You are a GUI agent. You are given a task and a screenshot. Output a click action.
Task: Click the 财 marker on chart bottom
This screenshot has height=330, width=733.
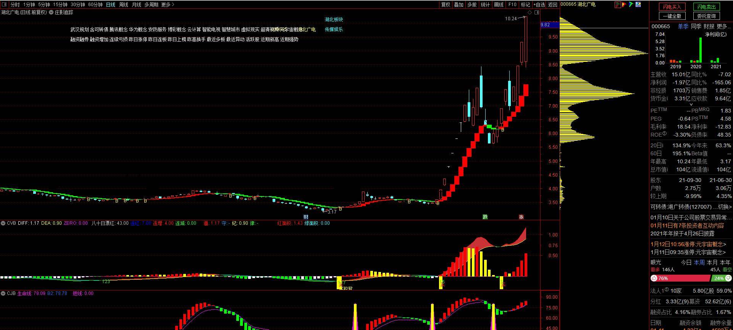[x=306, y=217]
